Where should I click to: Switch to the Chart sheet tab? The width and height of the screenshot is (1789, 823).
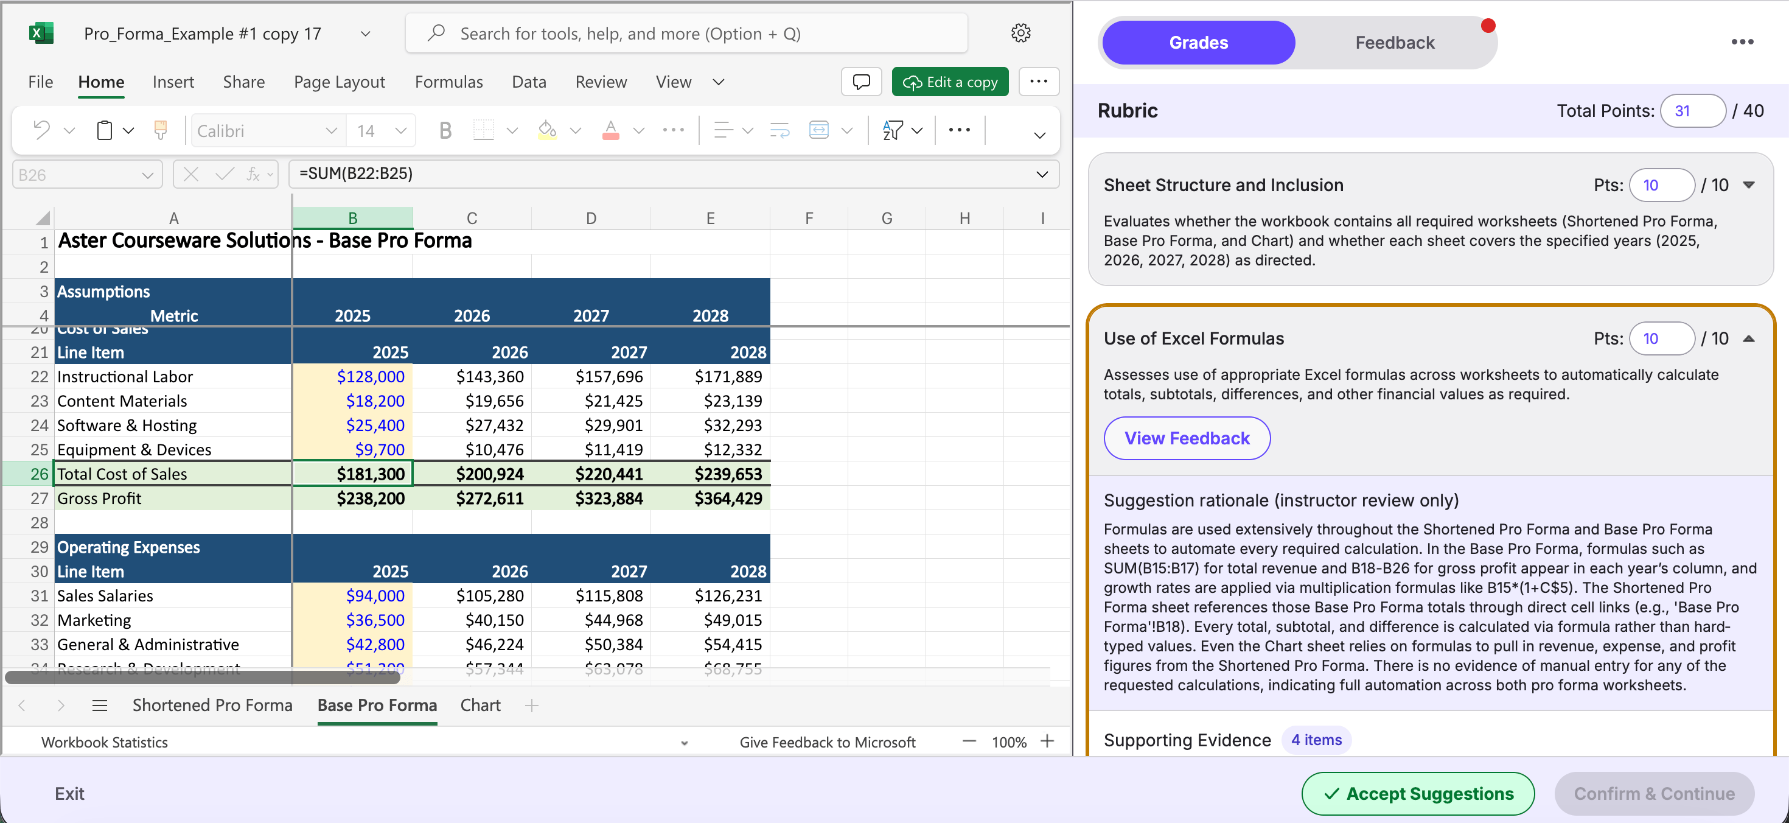pyautogui.click(x=480, y=705)
